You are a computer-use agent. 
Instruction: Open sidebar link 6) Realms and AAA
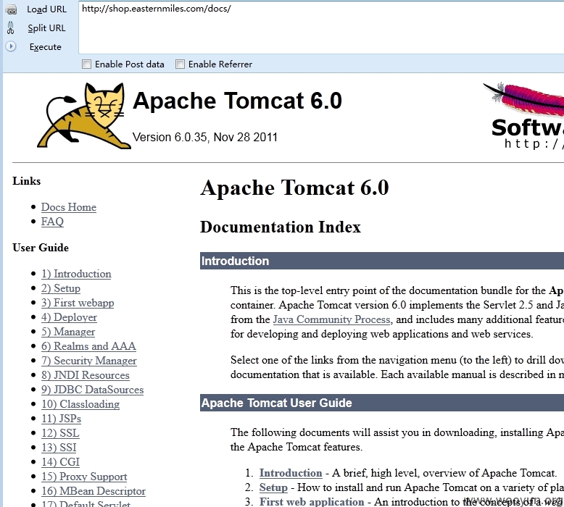click(88, 346)
